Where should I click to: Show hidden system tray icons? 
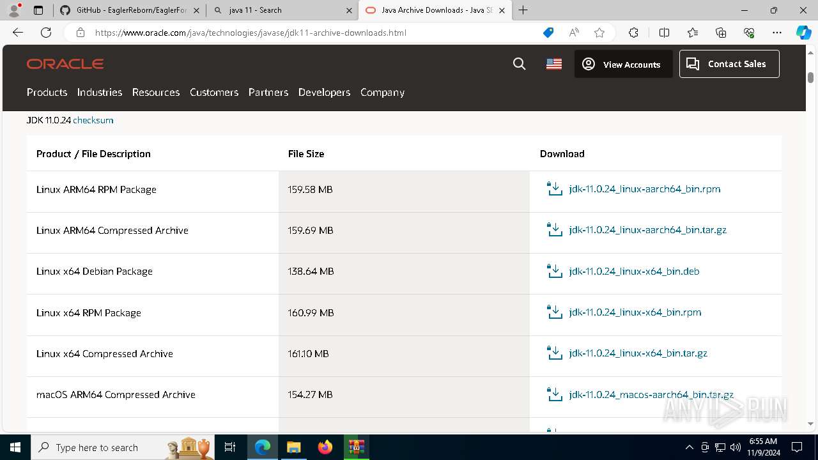689,447
